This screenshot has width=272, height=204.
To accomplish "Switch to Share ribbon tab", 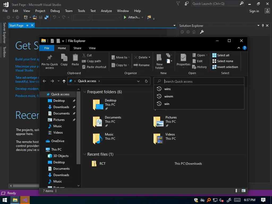I will click(77, 48).
